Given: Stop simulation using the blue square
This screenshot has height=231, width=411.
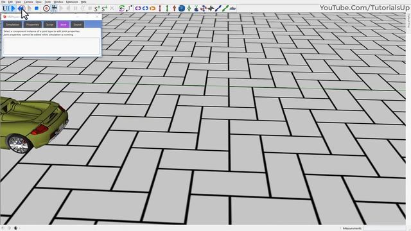Looking at the screenshot, I should click(x=37, y=8).
